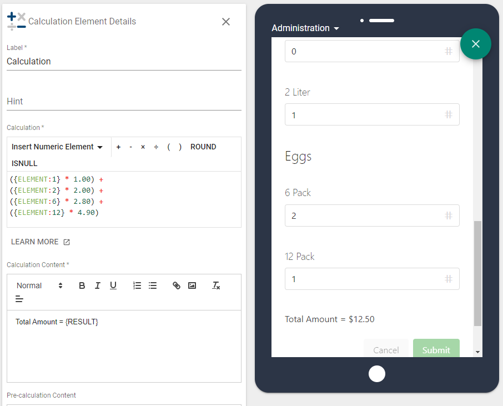Viewport: 503px width, 406px height.
Task: Insert the minus operator
Action: [130, 147]
